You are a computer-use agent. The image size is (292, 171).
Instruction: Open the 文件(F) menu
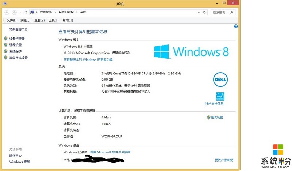coord(12,20)
